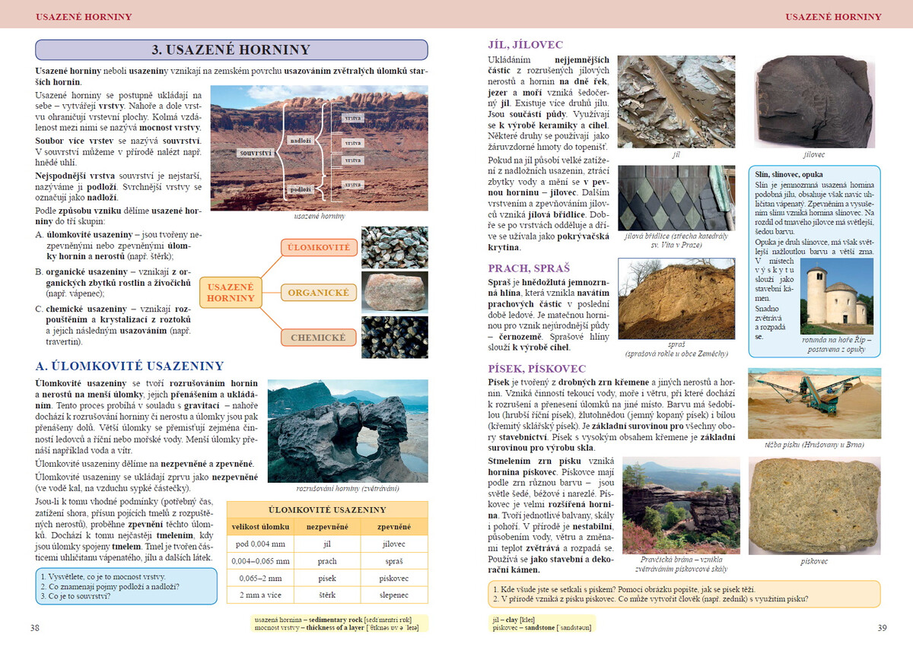Click the right page header 'USAZENÉ HORNINY'
The width and height of the screenshot is (913, 647).
[833, 17]
